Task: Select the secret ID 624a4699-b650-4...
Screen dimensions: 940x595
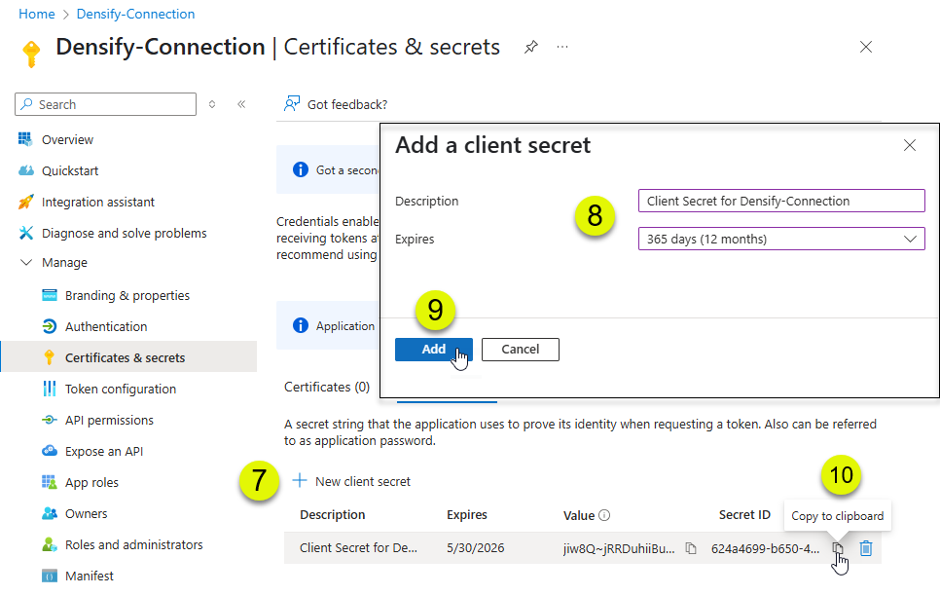Action: (x=765, y=548)
